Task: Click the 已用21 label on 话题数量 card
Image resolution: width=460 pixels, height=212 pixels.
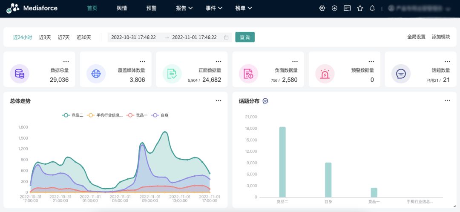Action: coord(432,80)
